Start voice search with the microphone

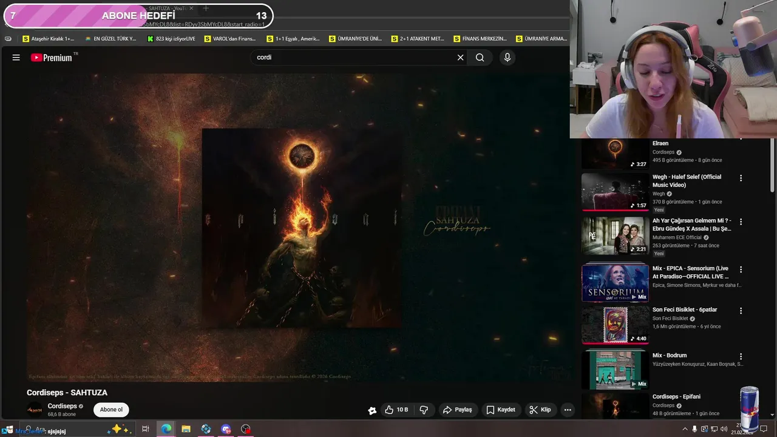pyautogui.click(x=507, y=58)
